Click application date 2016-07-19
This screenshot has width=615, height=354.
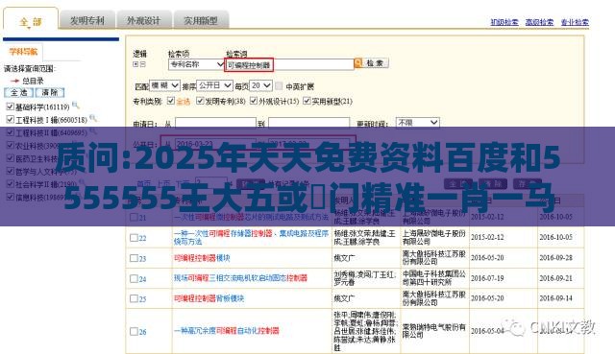point(487,278)
